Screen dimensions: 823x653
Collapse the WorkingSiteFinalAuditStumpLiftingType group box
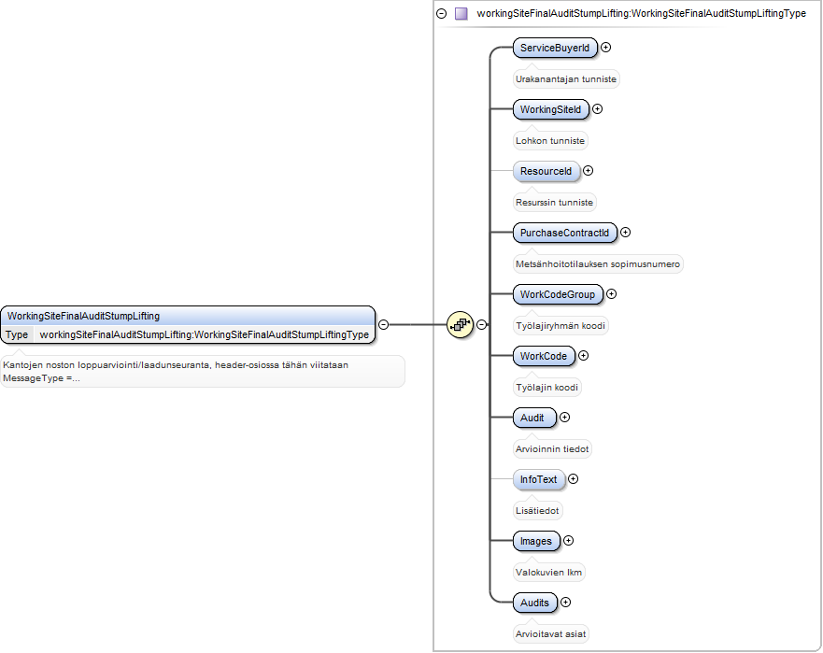click(x=442, y=14)
